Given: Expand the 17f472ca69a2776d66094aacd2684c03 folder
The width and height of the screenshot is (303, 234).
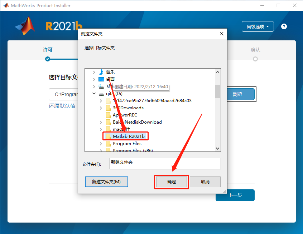Looking at the screenshot, I should click(x=101, y=101).
